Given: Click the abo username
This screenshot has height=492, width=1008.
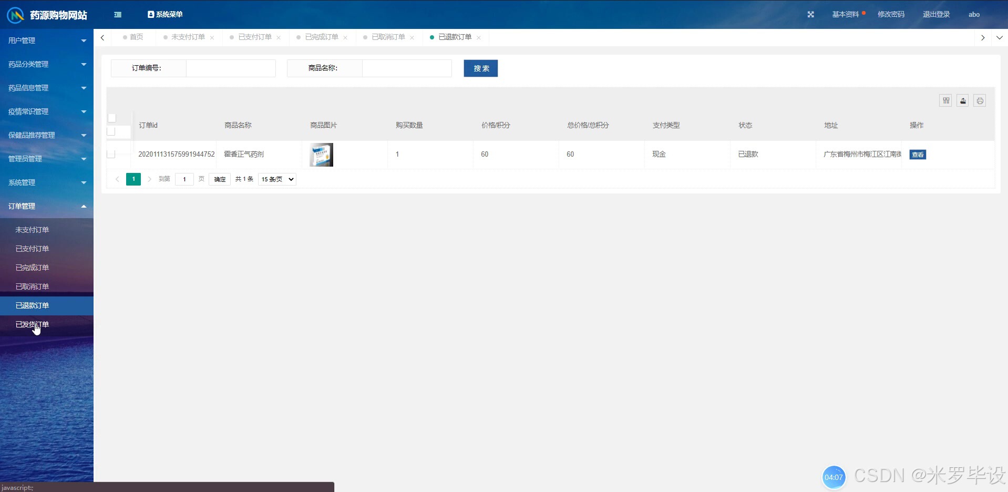Looking at the screenshot, I should coord(974,15).
